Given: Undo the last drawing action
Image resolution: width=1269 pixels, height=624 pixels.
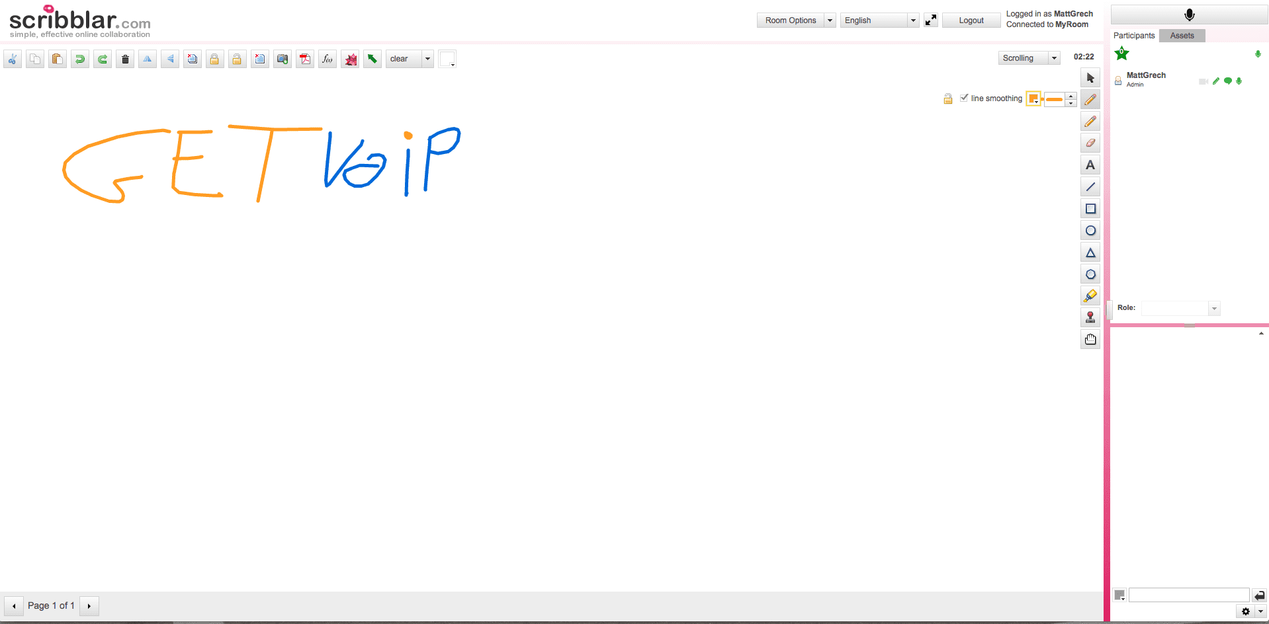Looking at the screenshot, I should point(80,59).
